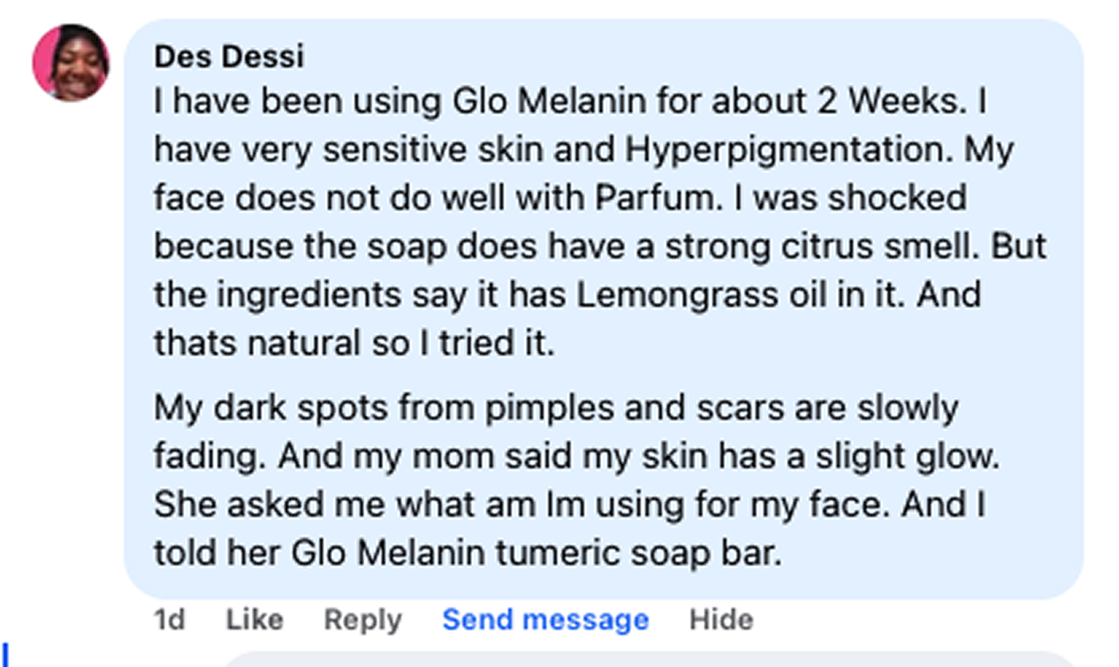The width and height of the screenshot is (1119, 667).
Task: Click the phrase 'thats natural so I tried it'
Action: coord(354,343)
